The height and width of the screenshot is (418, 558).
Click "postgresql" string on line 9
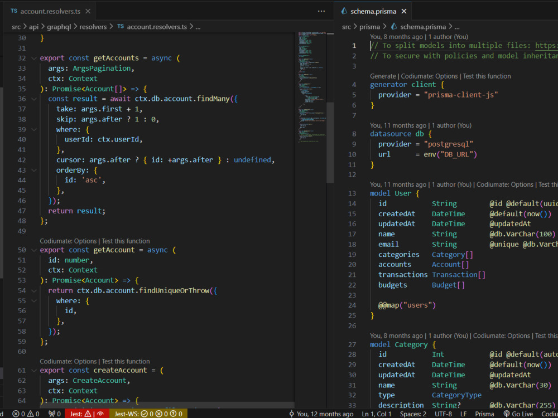pyautogui.click(x=449, y=144)
